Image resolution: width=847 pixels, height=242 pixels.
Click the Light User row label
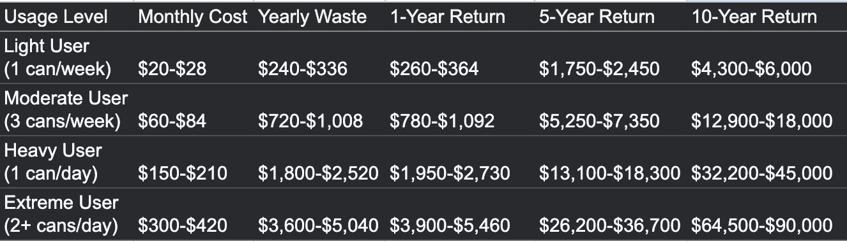coord(57,57)
